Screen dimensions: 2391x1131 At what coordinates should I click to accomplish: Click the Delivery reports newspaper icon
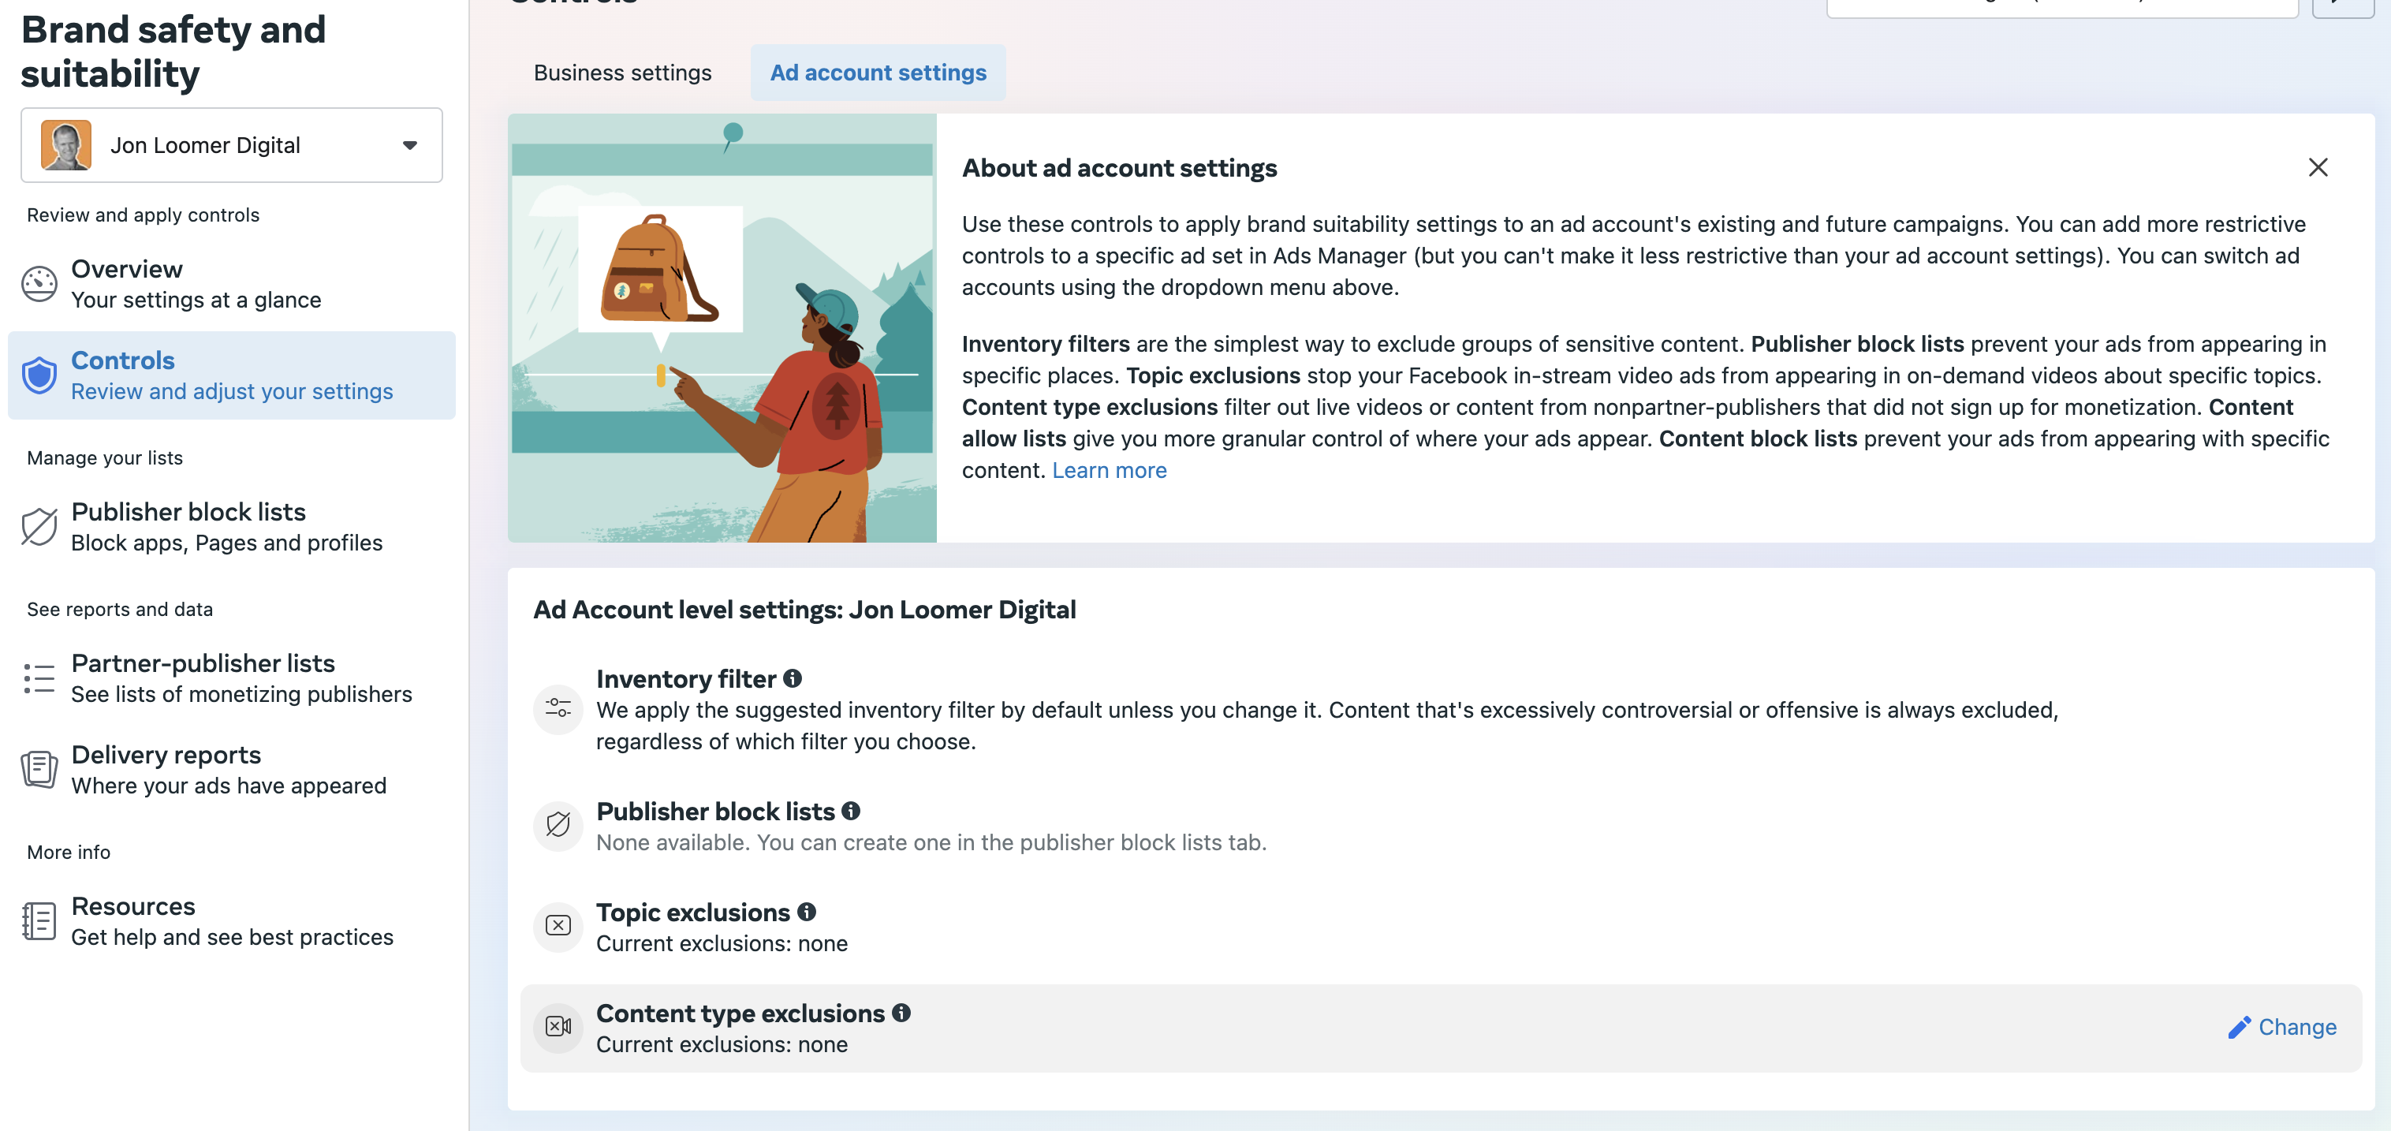[39, 769]
